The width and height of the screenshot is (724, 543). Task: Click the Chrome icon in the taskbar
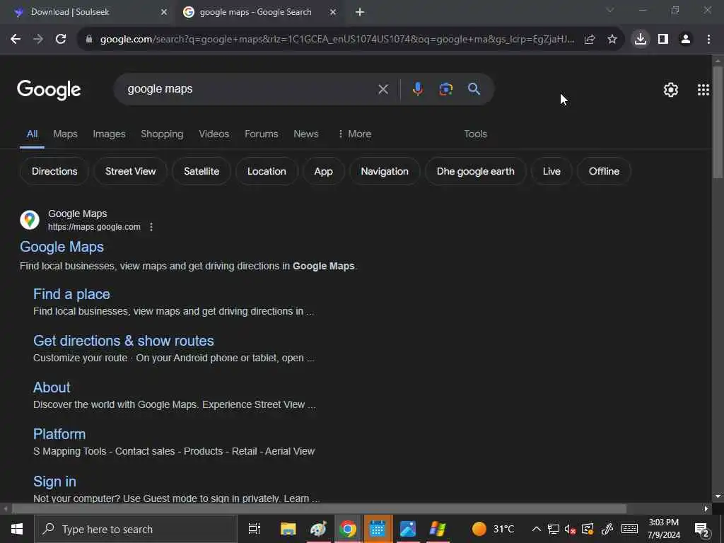point(348,529)
